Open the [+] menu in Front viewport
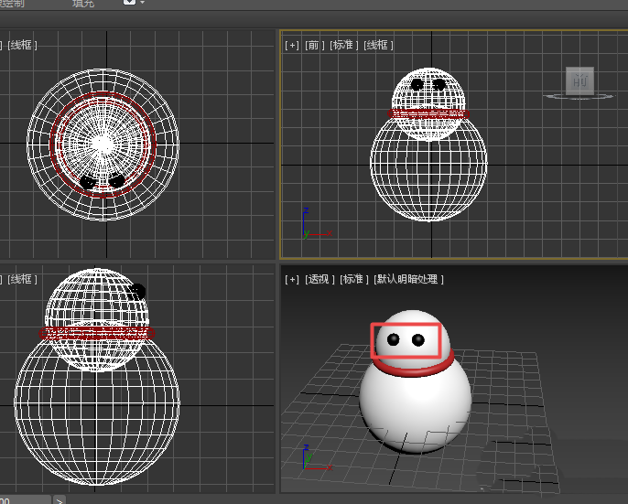This screenshot has width=628, height=504. pos(292,45)
